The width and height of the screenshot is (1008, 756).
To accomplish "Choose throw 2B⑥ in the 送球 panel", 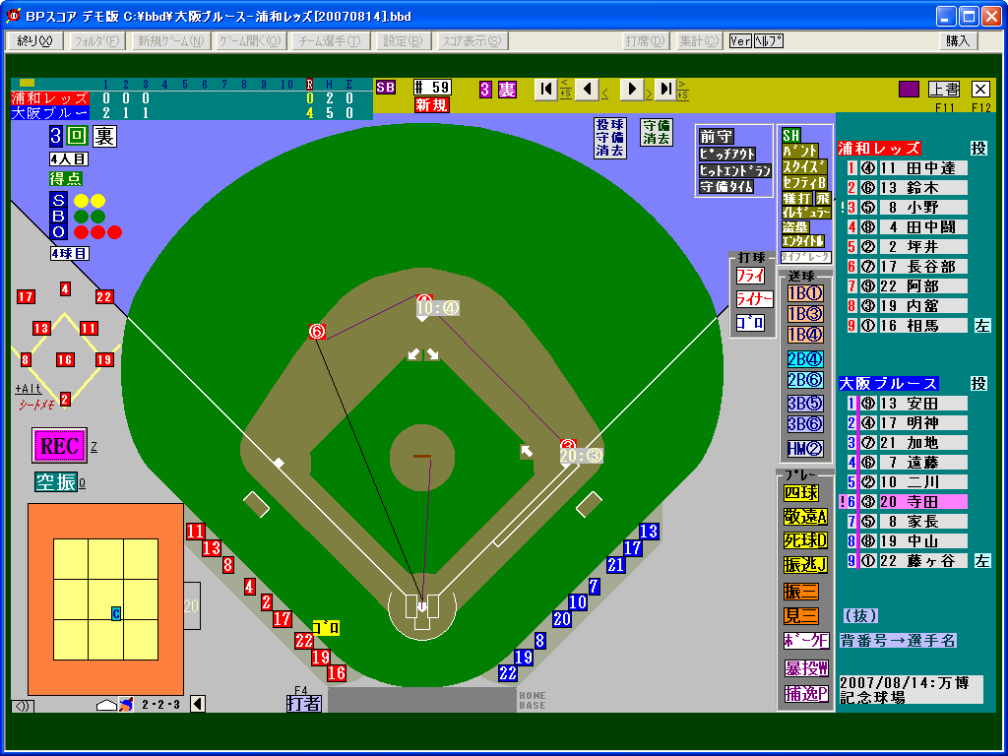I will pyautogui.click(x=805, y=380).
